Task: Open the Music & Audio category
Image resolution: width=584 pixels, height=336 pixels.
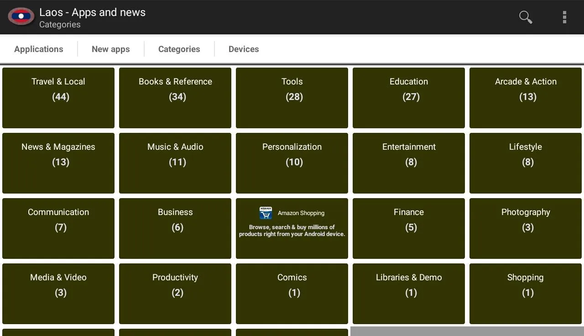Action: click(175, 163)
